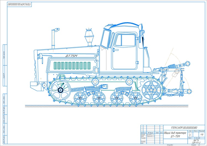Viewport: 207px width, 146px height.
Task: Click the 'Пров.' row label
Action: [x=142, y=136]
